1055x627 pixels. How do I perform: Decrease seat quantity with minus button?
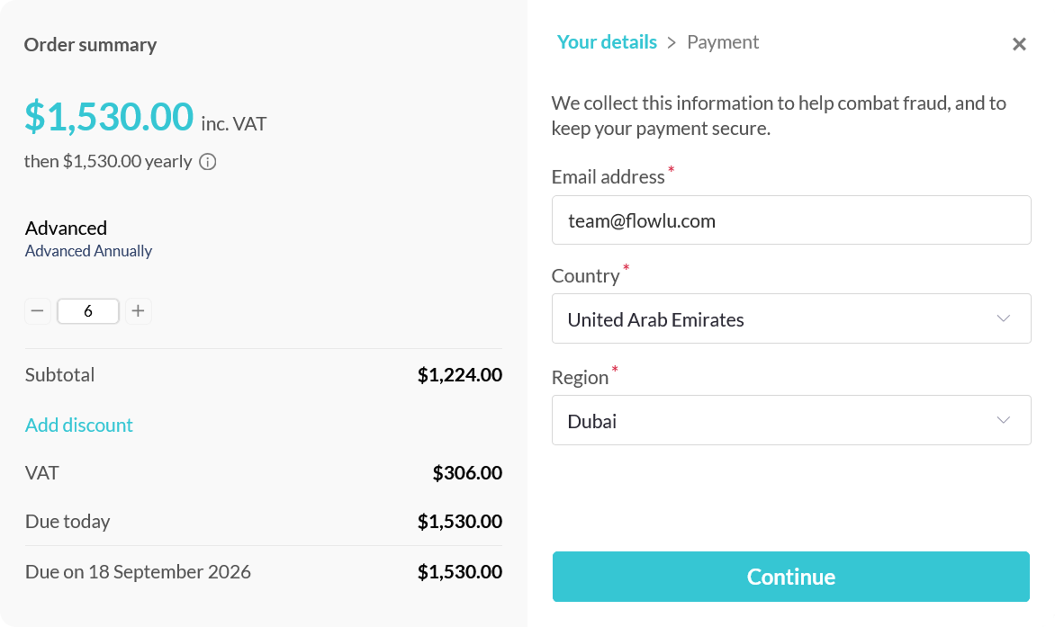(37, 311)
